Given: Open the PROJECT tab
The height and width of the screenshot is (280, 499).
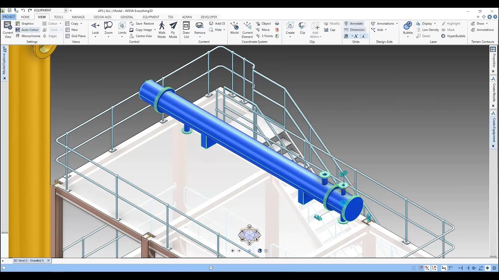Looking at the screenshot, I should [x=9, y=17].
